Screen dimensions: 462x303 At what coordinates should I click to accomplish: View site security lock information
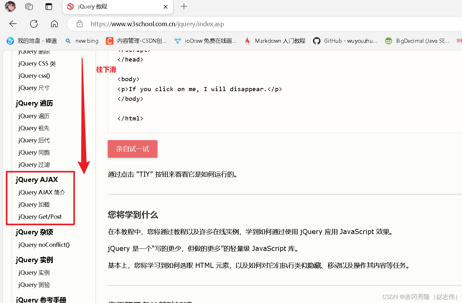(x=80, y=24)
